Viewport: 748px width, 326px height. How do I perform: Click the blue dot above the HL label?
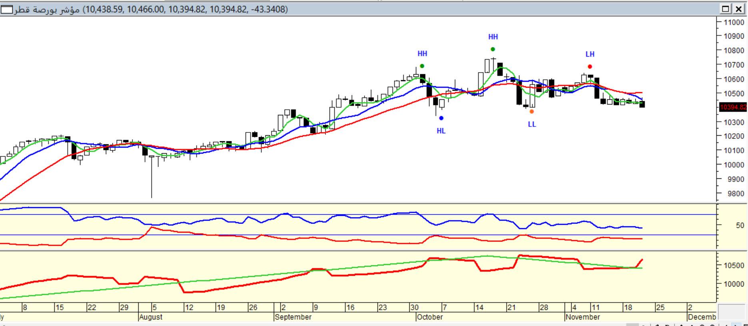441,118
